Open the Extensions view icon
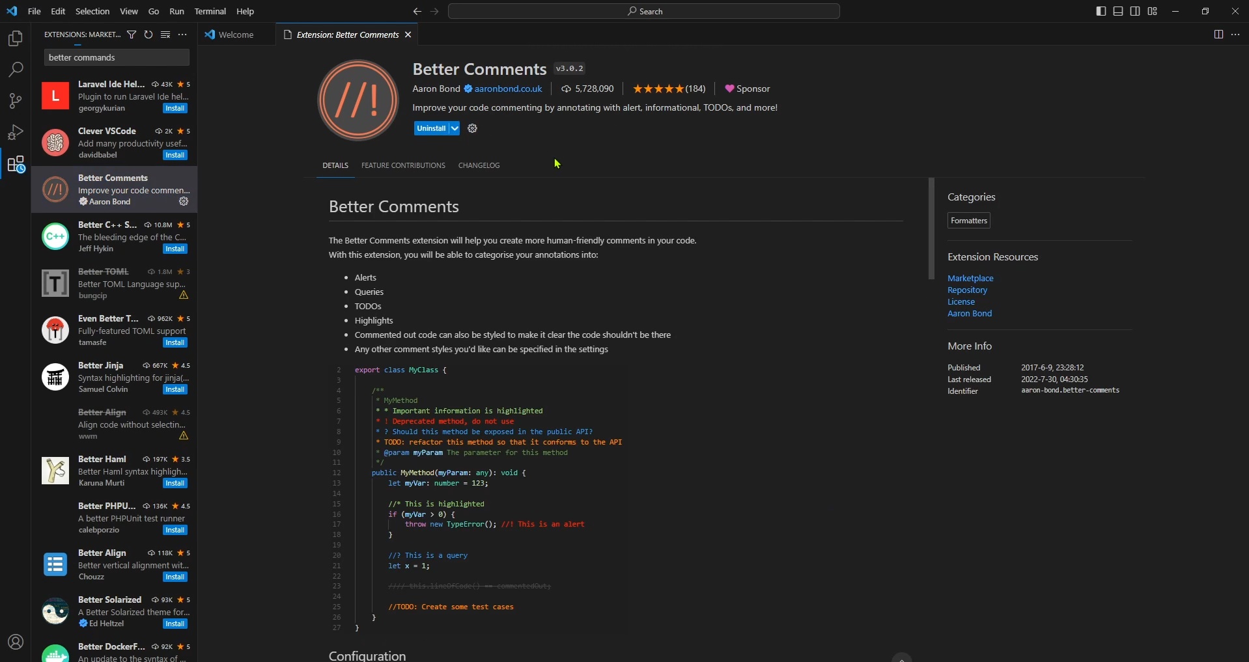Viewport: 1249px width, 662px height. [16, 164]
